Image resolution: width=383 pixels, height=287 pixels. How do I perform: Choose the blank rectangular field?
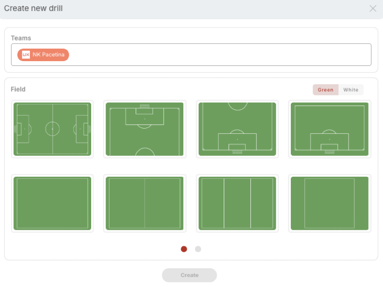pos(52,203)
